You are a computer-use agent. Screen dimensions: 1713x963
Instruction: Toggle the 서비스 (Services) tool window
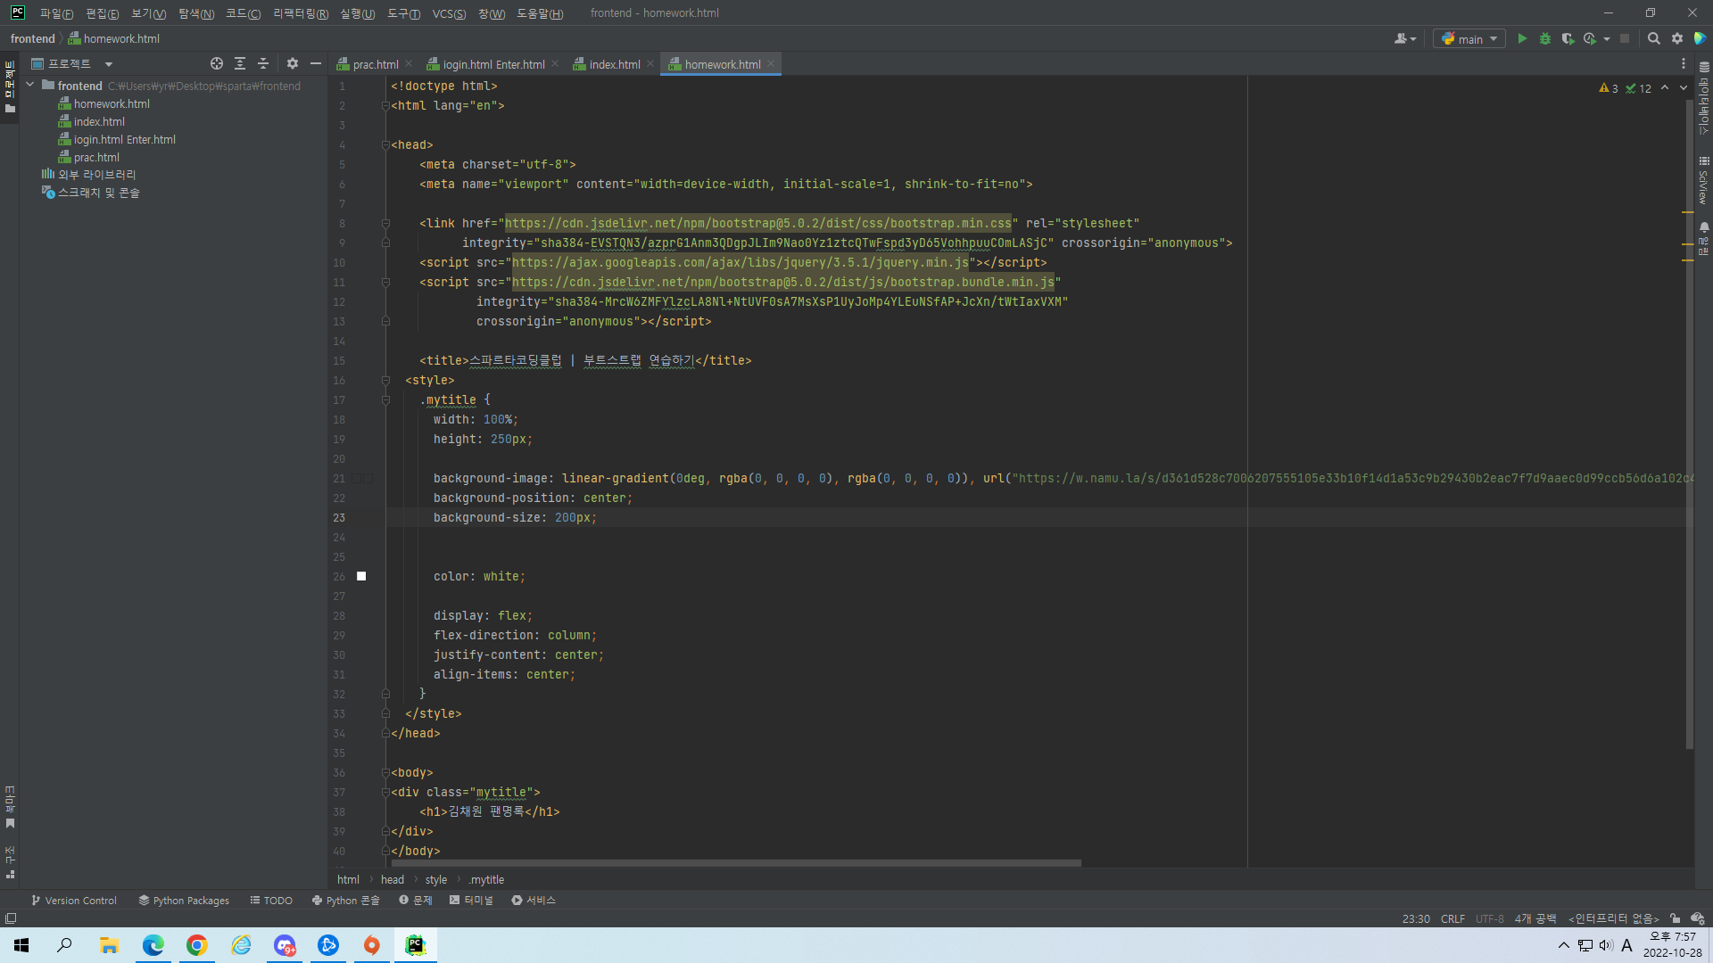tap(534, 901)
